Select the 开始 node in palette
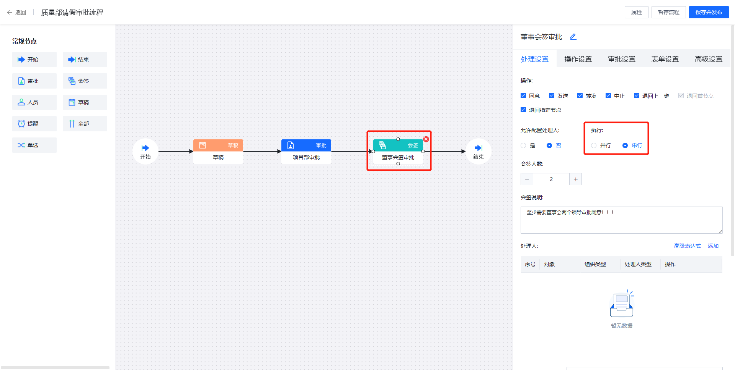The height and width of the screenshot is (370, 735). 34,60
